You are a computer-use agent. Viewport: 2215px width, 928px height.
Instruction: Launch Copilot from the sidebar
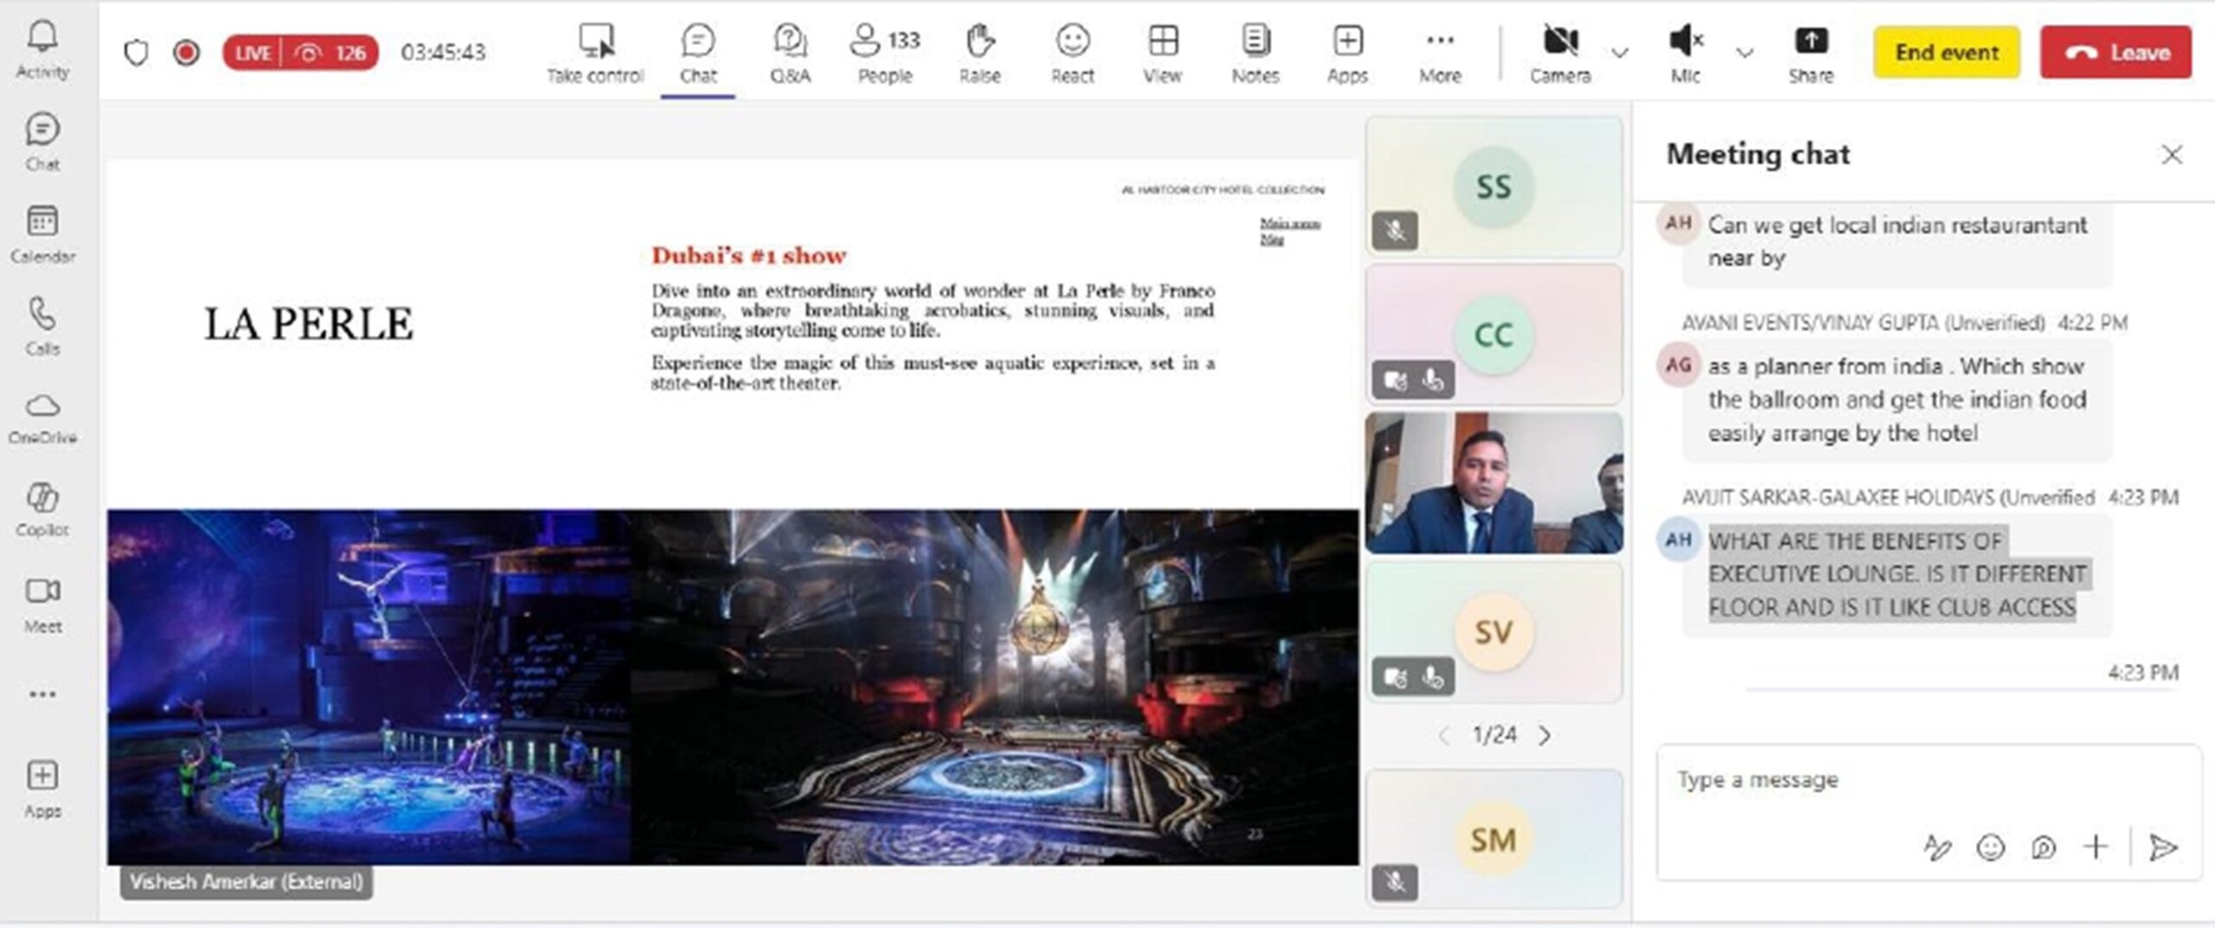click(x=42, y=510)
